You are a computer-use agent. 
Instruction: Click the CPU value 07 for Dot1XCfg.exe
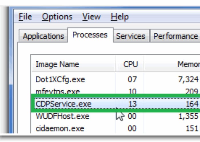tap(132, 79)
